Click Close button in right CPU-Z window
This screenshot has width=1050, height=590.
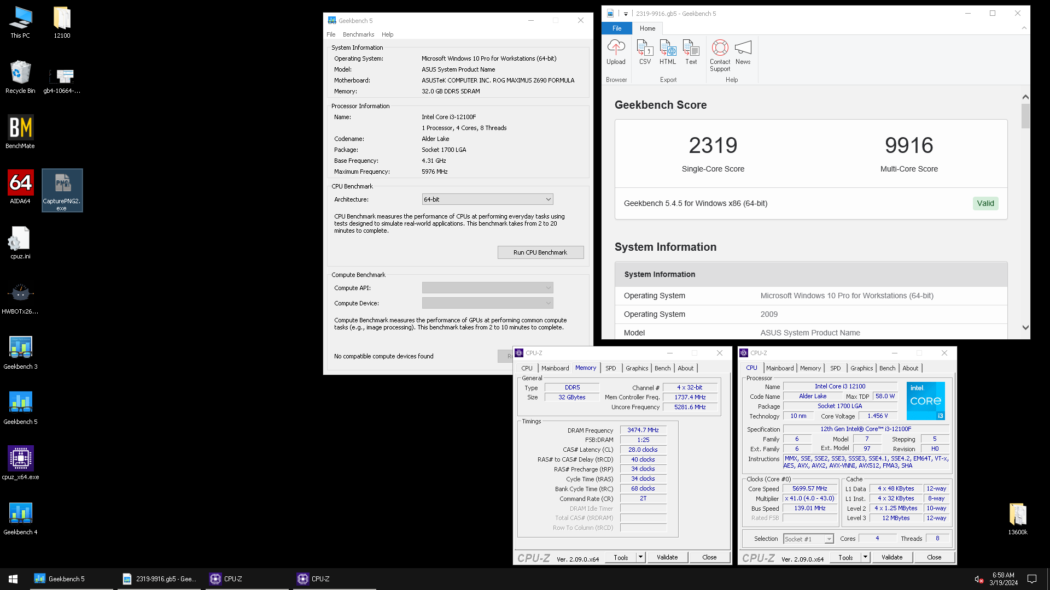[934, 557]
